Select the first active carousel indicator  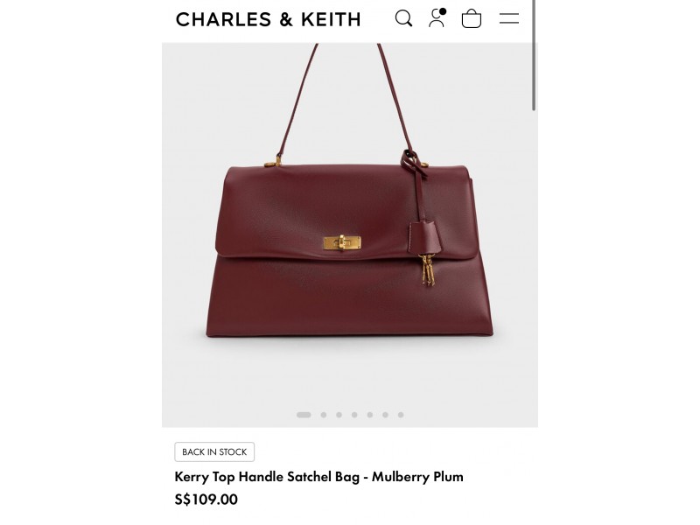[x=304, y=415]
